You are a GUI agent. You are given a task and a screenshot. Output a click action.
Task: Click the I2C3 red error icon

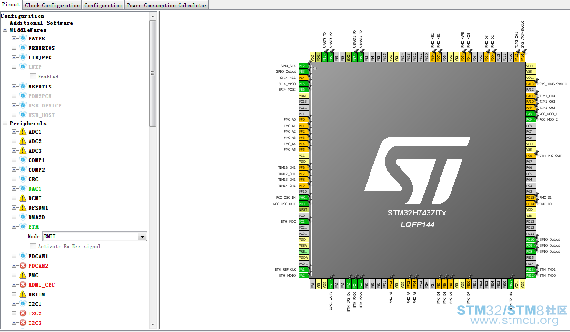pyautogui.click(x=23, y=322)
